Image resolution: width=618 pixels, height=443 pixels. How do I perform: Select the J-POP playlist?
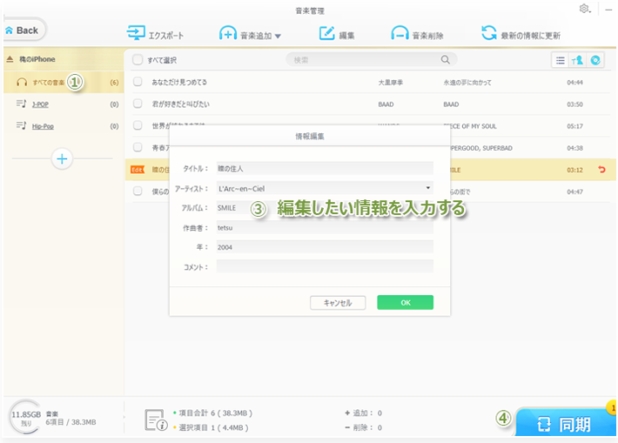40,104
